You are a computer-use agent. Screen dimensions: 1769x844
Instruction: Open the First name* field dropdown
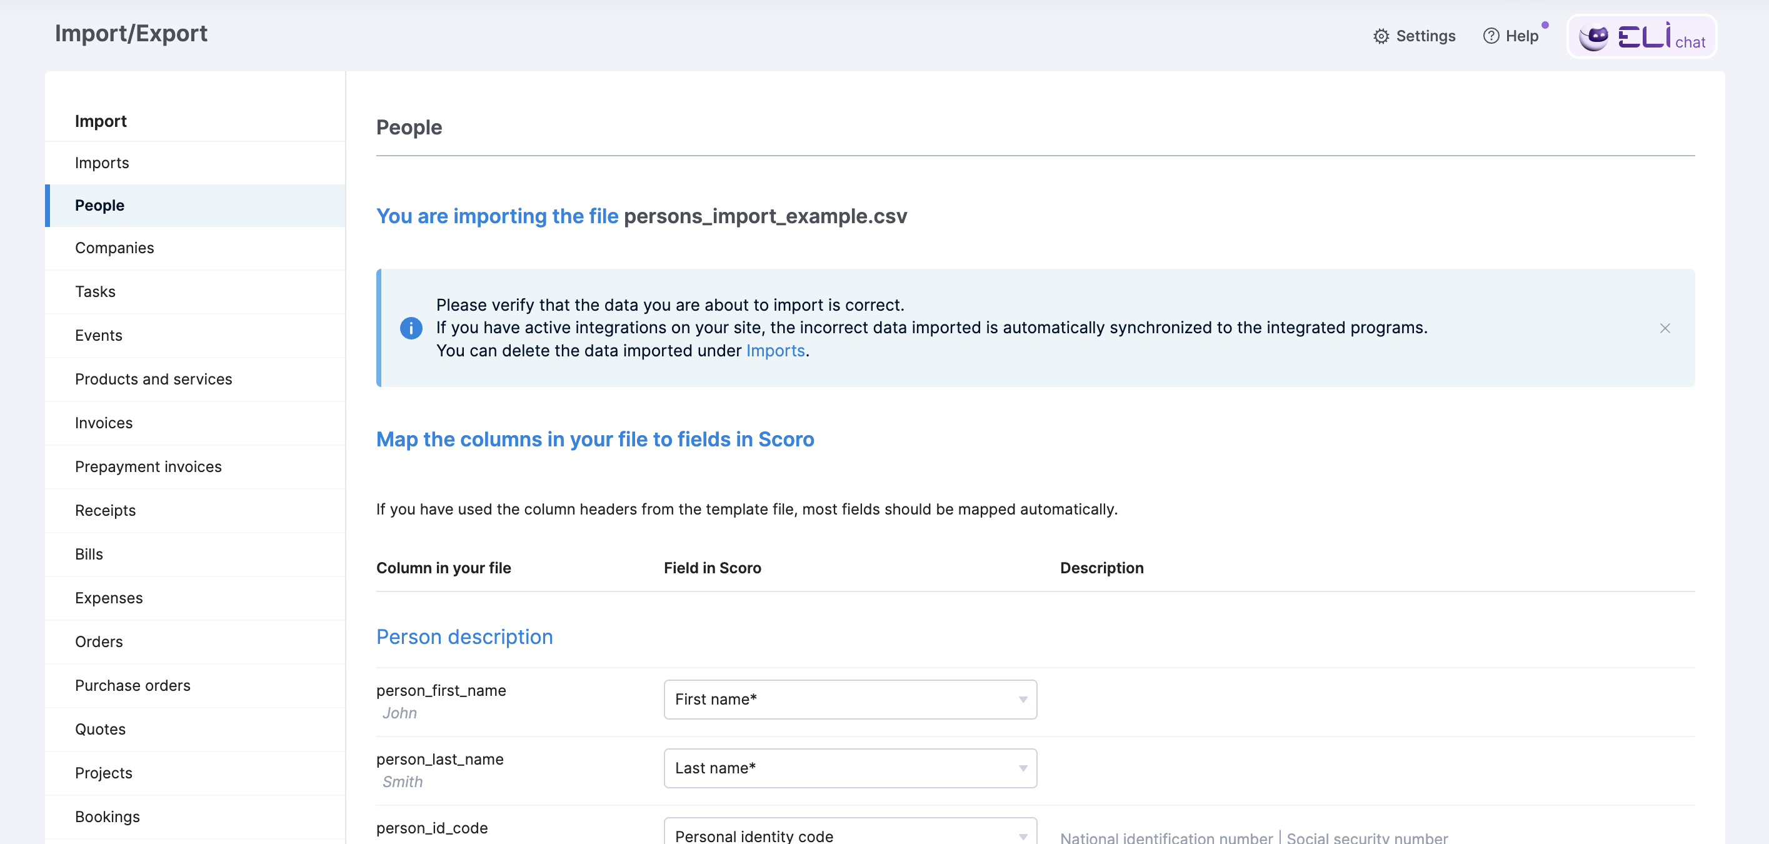pos(850,699)
